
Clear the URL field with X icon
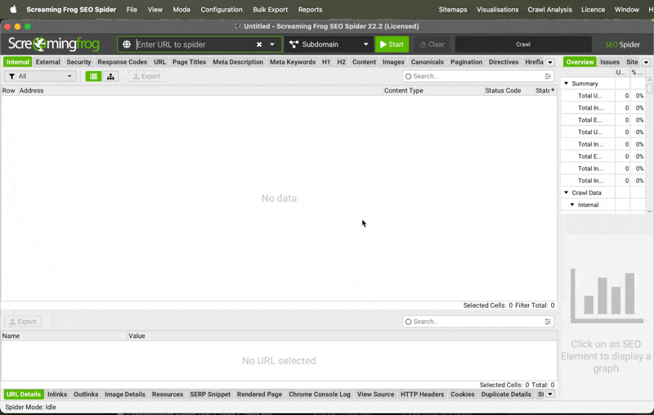point(259,45)
